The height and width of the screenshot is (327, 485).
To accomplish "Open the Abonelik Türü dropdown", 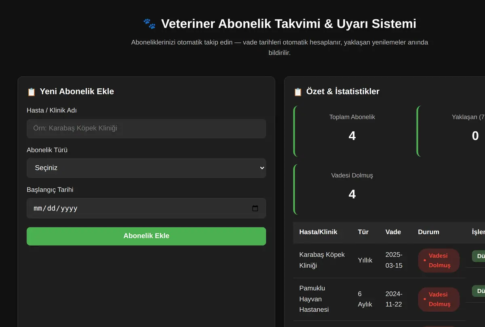I will (x=146, y=168).
